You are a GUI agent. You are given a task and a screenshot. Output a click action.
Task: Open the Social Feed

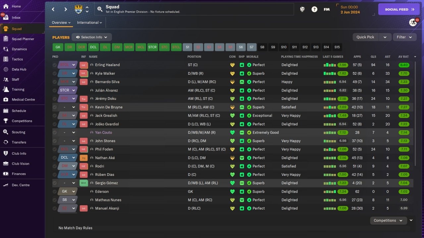click(x=399, y=10)
